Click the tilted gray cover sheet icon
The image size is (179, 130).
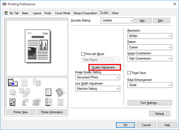[x=60, y=92]
